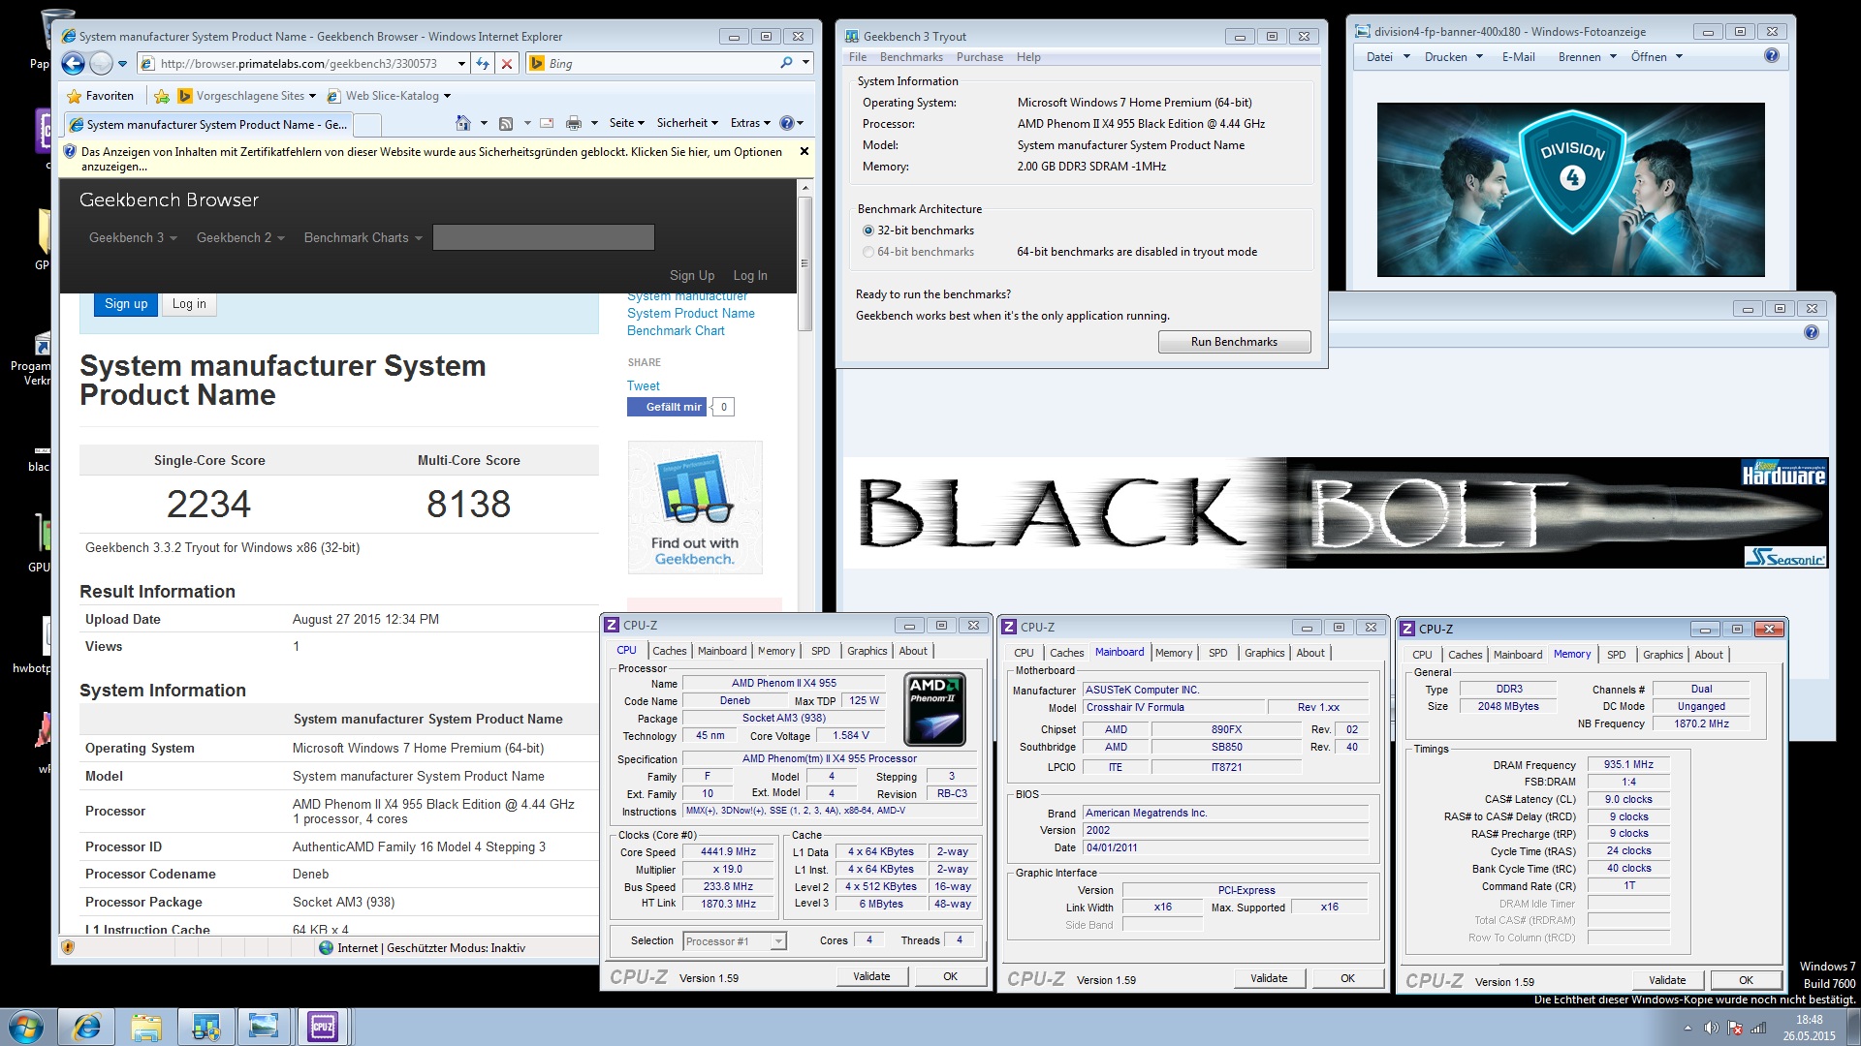The image size is (1861, 1046).
Task: Open Windows Explorer folder on taskbar
Action: [x=146, y=1027]
